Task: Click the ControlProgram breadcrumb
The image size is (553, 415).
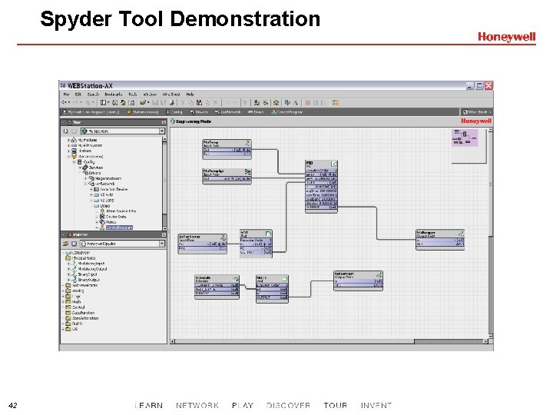Action: tap(287, 112)
